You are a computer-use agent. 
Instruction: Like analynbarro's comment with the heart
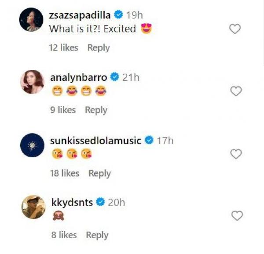coord(236,91)
